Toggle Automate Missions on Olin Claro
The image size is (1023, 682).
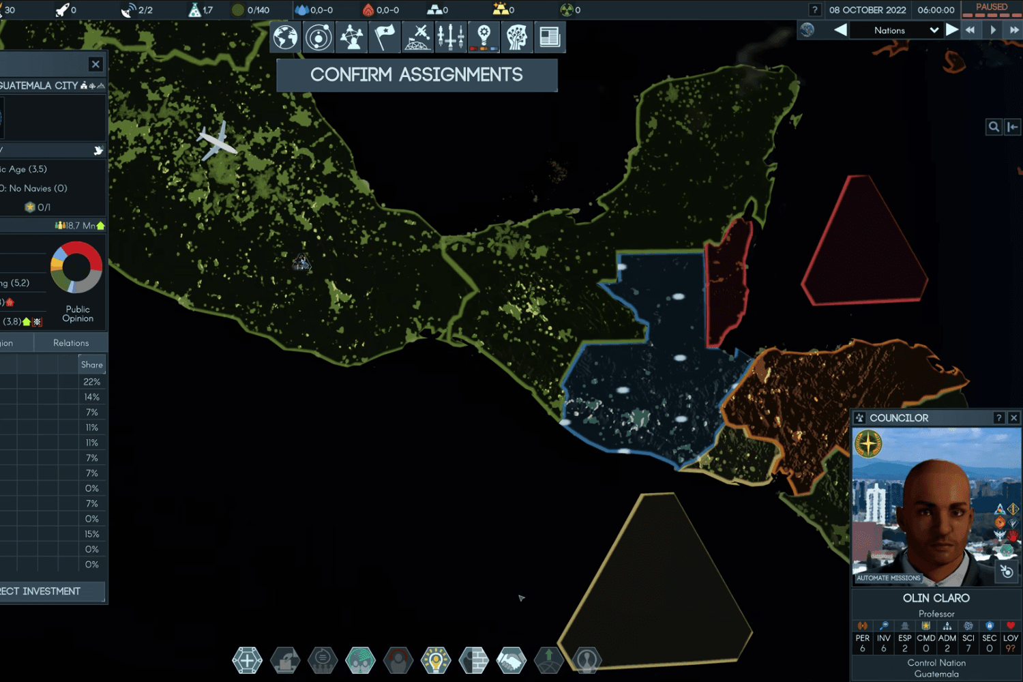coord(887,578)
